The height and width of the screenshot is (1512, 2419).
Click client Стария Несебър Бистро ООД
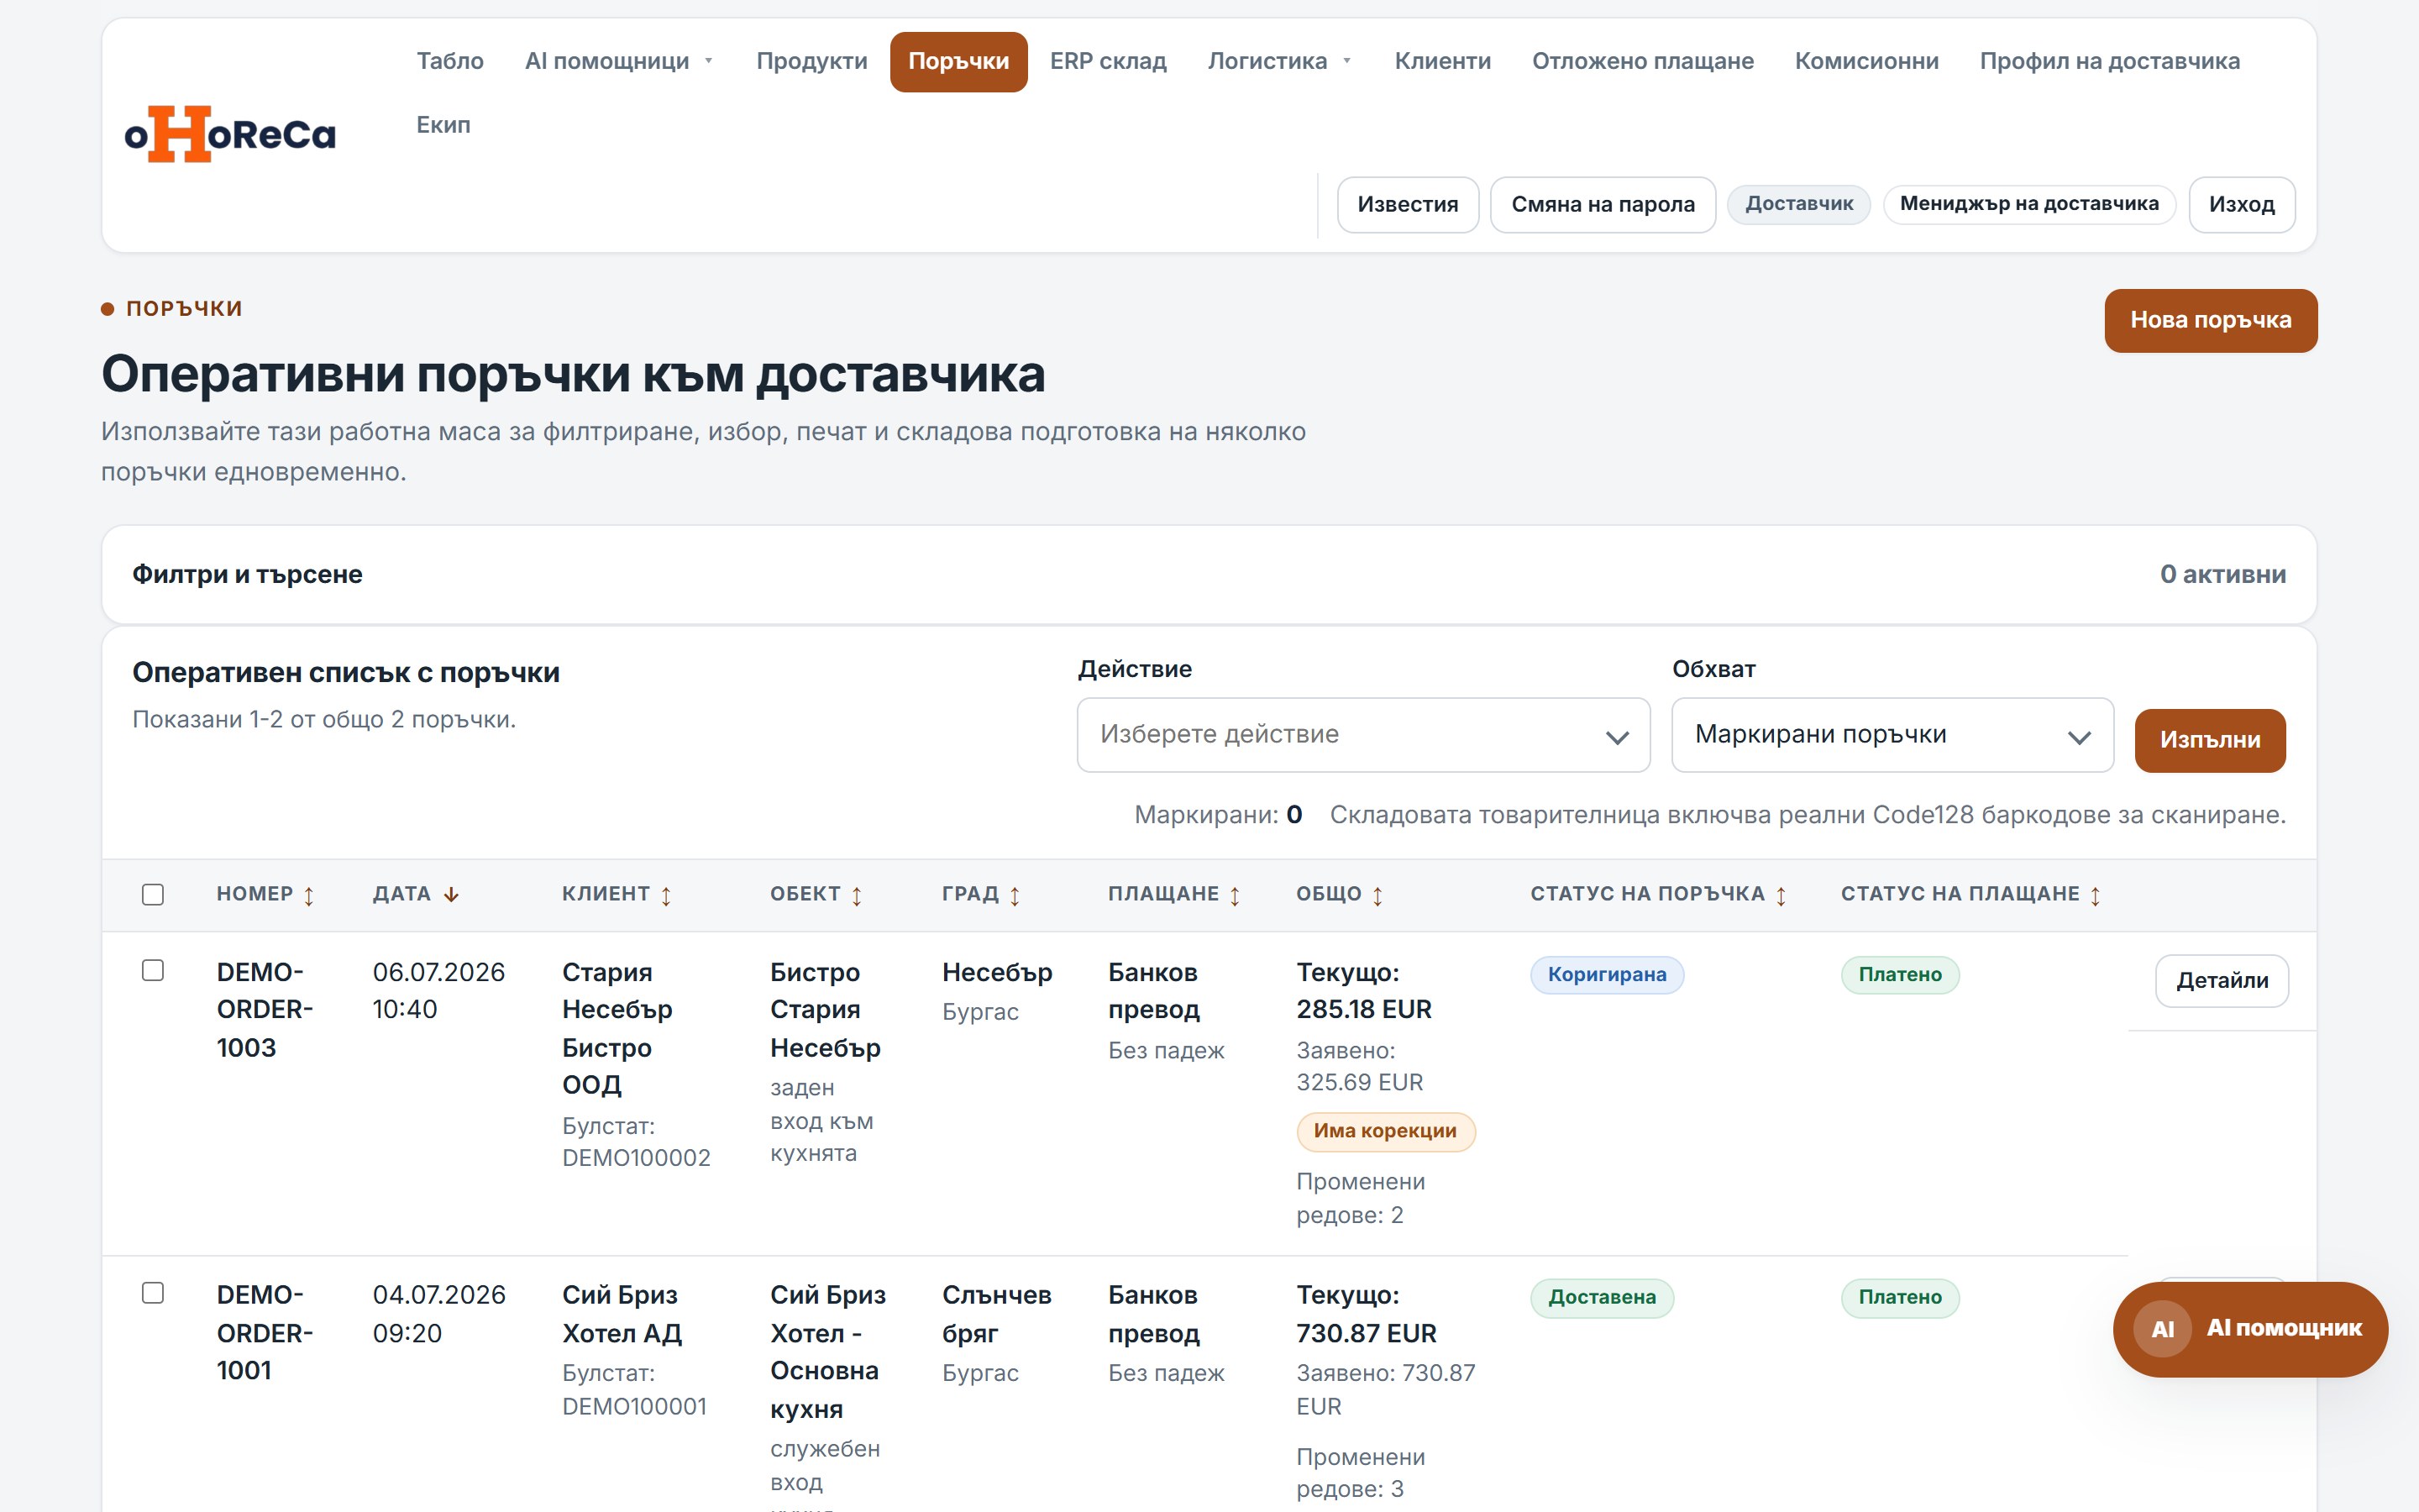tap(617, 1029)
